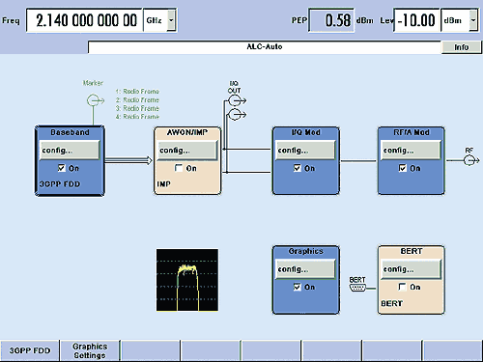Click the Info button
483x362 pixels.
tap(461, 47)
